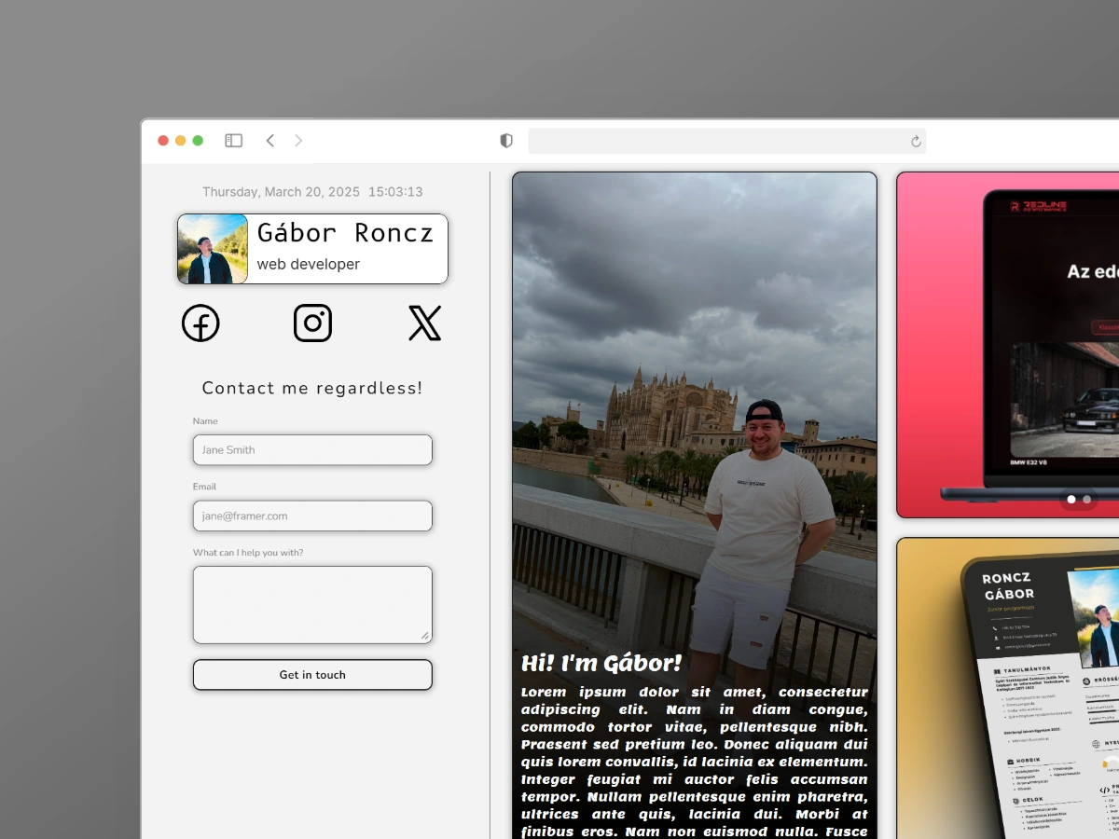This screenshot has width=1119, height=839.
Task: Click Gábor Roncz profile photo thumbnail
Action: click(x=213, y=249)
